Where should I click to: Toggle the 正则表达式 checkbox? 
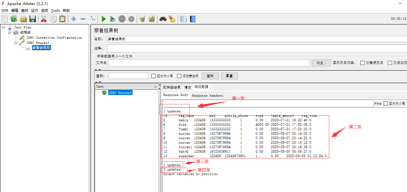(179, 76)
